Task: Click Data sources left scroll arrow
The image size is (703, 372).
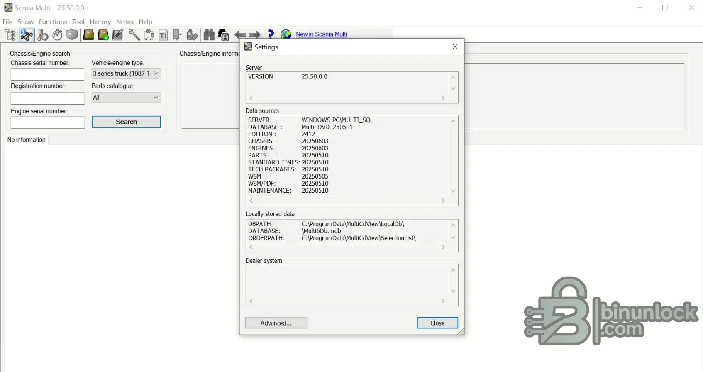Action: (x=251, y=201)
